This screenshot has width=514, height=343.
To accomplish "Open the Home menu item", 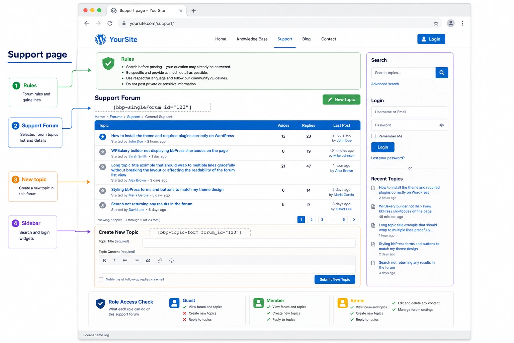I will [x=221, y=39].
